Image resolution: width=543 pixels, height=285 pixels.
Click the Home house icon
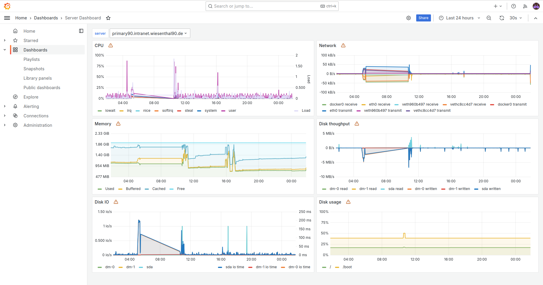point(15,31)
